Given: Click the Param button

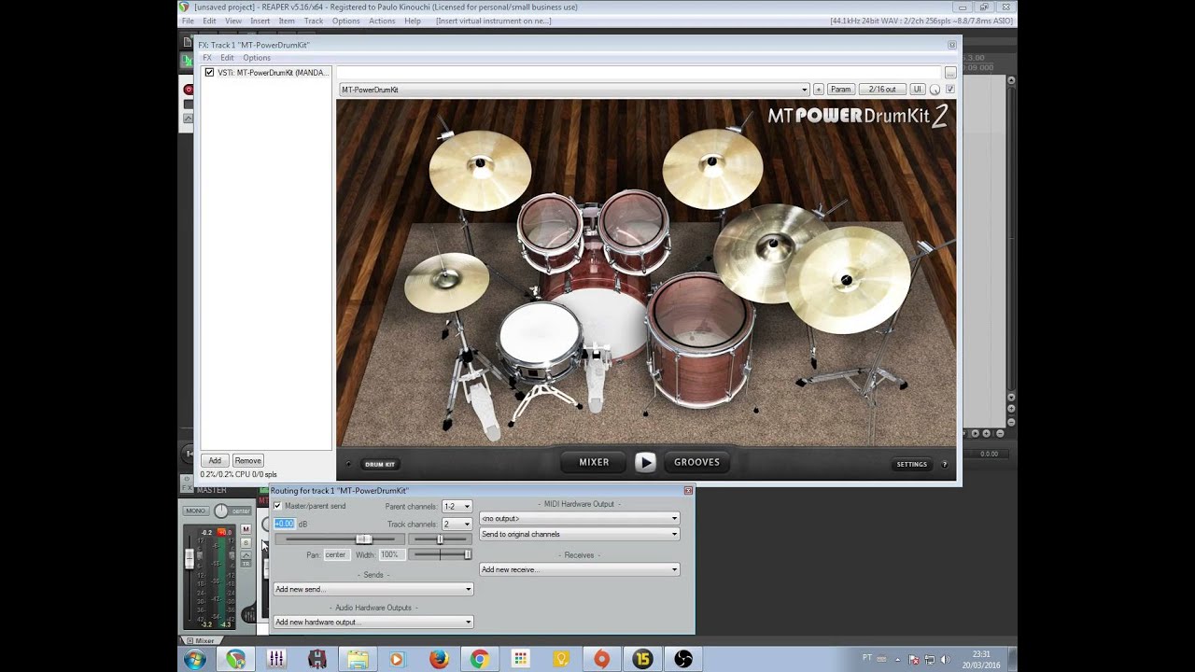Looking at the screenshot, I should 841,90.
